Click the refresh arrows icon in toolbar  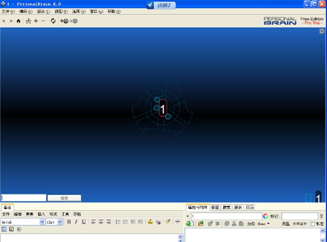(x=53, y=21)
